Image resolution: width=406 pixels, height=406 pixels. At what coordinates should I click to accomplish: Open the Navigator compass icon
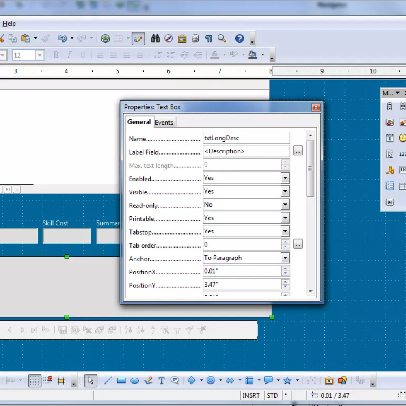pos(168,38)
